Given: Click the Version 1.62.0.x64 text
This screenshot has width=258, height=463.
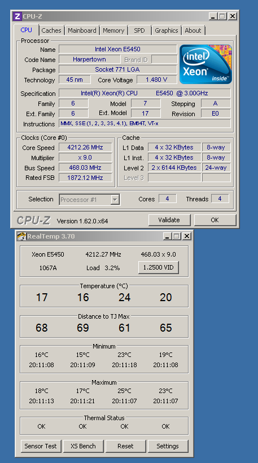Looking at the screenshot, I should (82, 221).
